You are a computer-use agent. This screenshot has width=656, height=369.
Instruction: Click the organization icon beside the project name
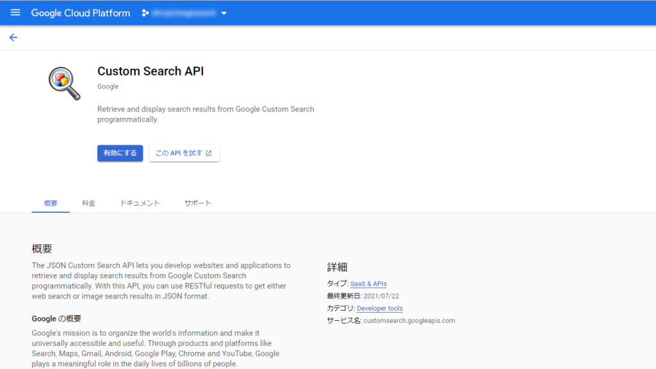click(146, 13)
